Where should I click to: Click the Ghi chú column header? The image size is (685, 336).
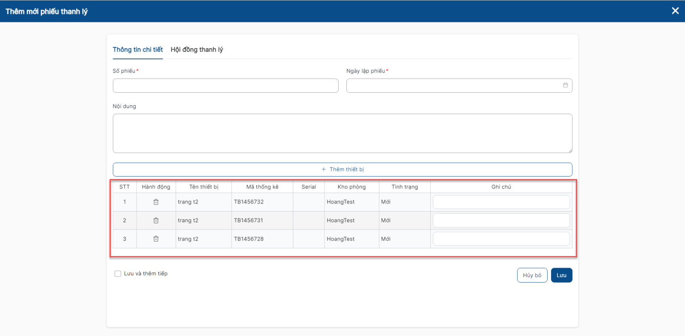pyautogui.click(x=501, y=187)
